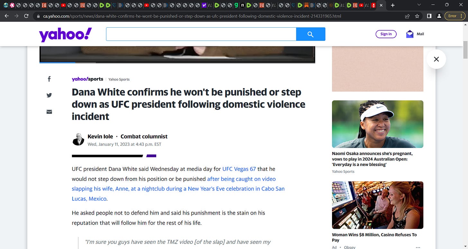Open the Error browser menu button
Screen dimensions: 468x249
point(455,16)
